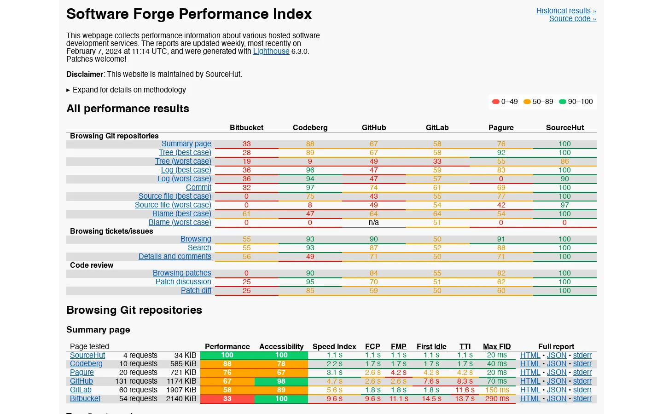Click the red 0–49 legend swatch

496,102
